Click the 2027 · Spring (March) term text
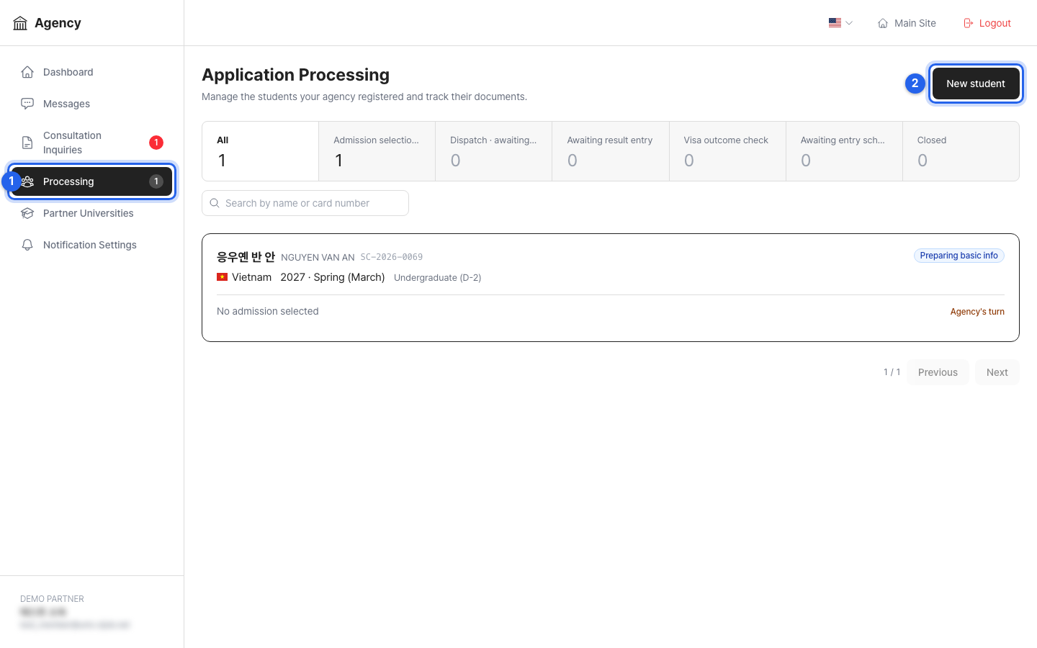The height and width of the screenshot is (648, 1037). coord(333,277)
